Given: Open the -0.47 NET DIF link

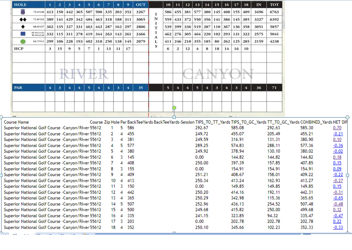Looking at the screenshot, I should 338,216.
